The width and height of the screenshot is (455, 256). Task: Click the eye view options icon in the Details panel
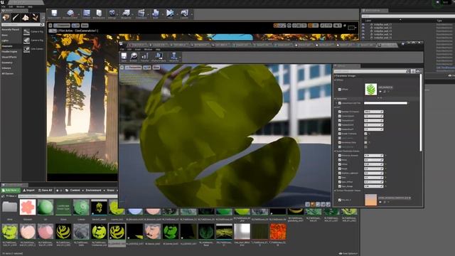pyautogui.click(x=418, y=71)
